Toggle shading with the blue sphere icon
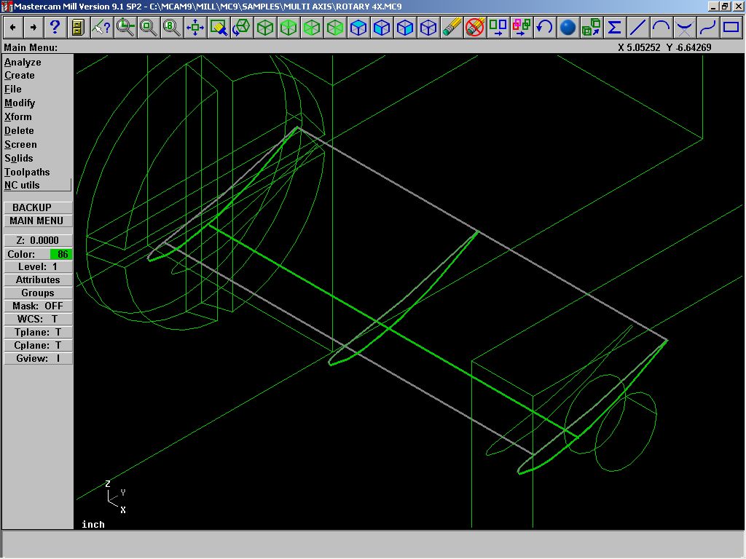Viewport: 746px width, 559px height. [568, 28]
